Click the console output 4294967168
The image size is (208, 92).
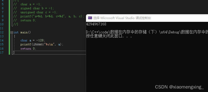click(x=96, y=24)
